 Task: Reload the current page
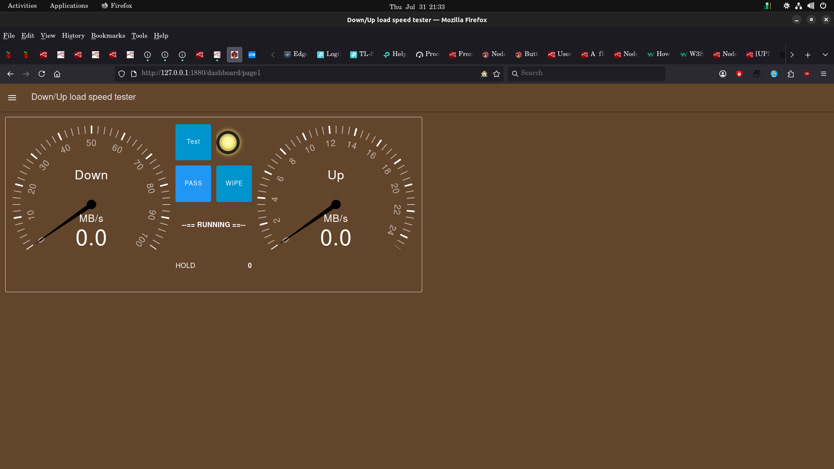coord(42,74)
